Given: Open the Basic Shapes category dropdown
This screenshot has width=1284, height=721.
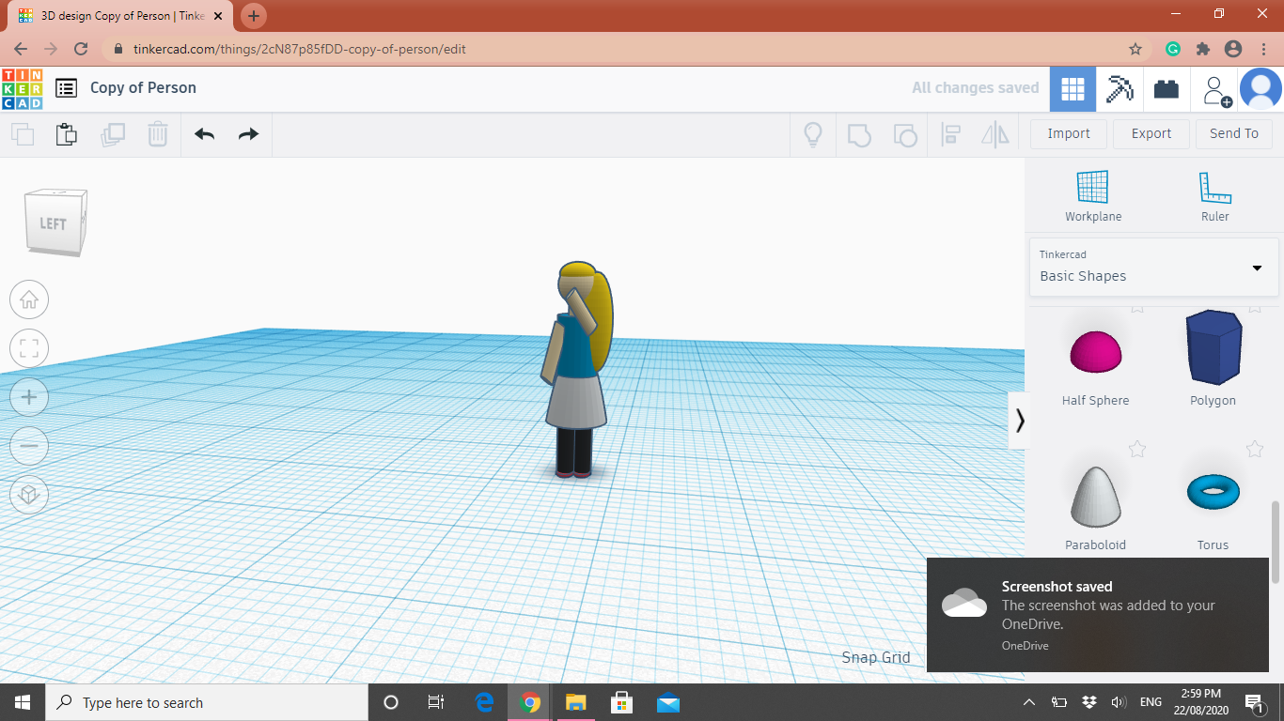Looking at the screenshot, I should [1153, 267].
